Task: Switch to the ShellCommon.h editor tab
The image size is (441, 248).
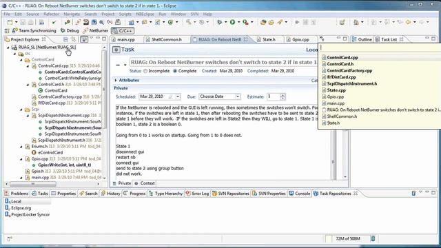Action: click(x=164, y=40)
